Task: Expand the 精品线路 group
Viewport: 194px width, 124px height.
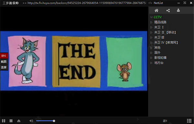Action: [151, 22]
